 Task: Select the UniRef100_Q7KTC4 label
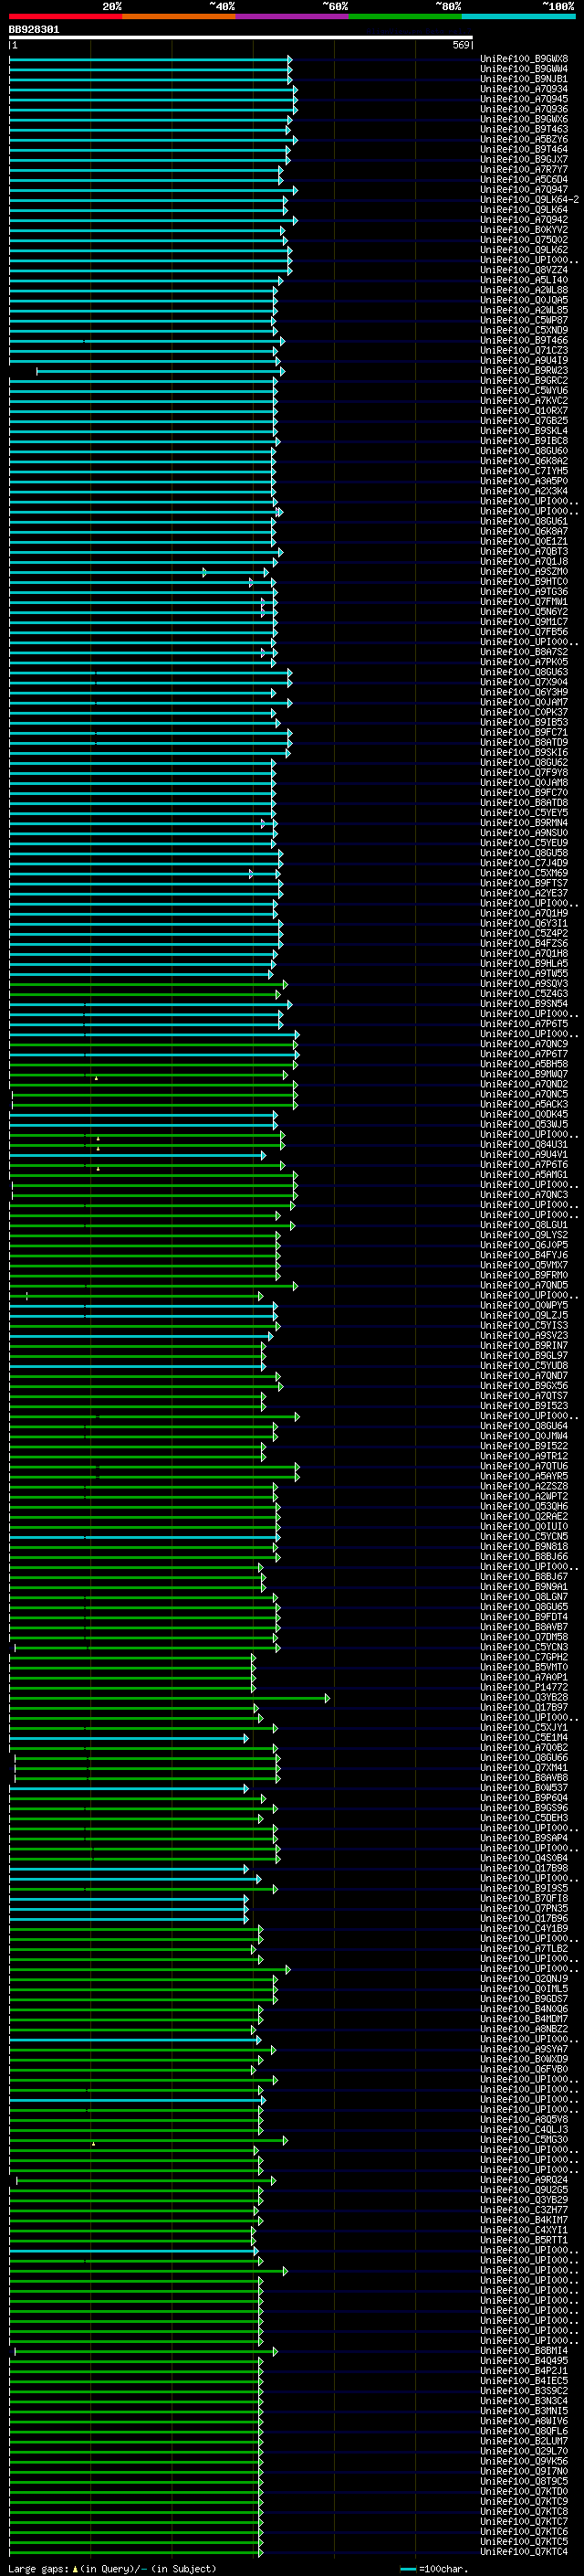524,2551
